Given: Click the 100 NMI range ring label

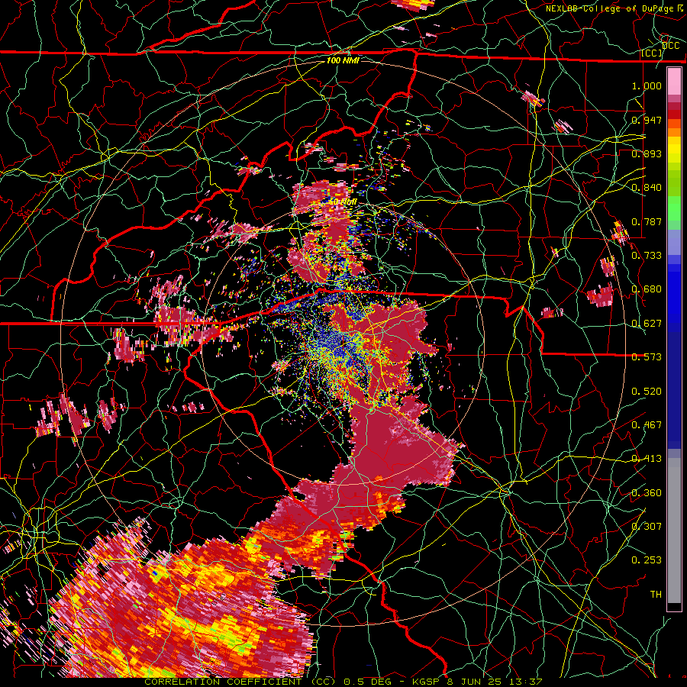Looking at the screenshot, I should pyautogui.click(x=343, y=60).
